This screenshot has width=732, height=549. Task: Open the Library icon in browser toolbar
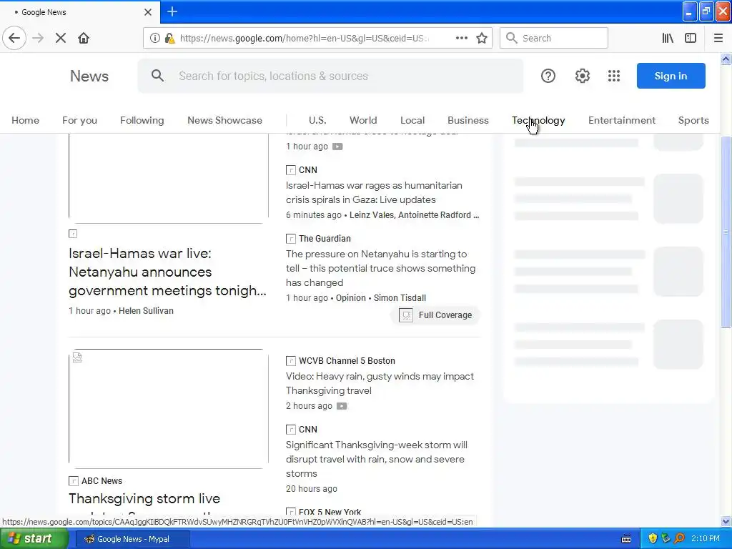668,38
